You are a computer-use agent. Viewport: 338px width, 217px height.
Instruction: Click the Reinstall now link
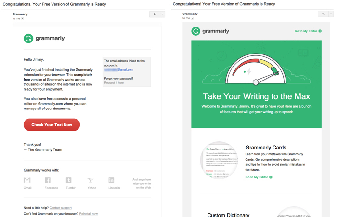(88, 213)
